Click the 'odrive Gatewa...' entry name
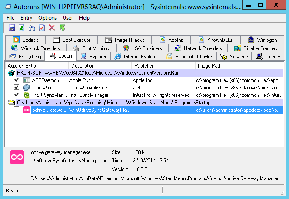This screenshot has width=289, height=199. tap(49, 110)
